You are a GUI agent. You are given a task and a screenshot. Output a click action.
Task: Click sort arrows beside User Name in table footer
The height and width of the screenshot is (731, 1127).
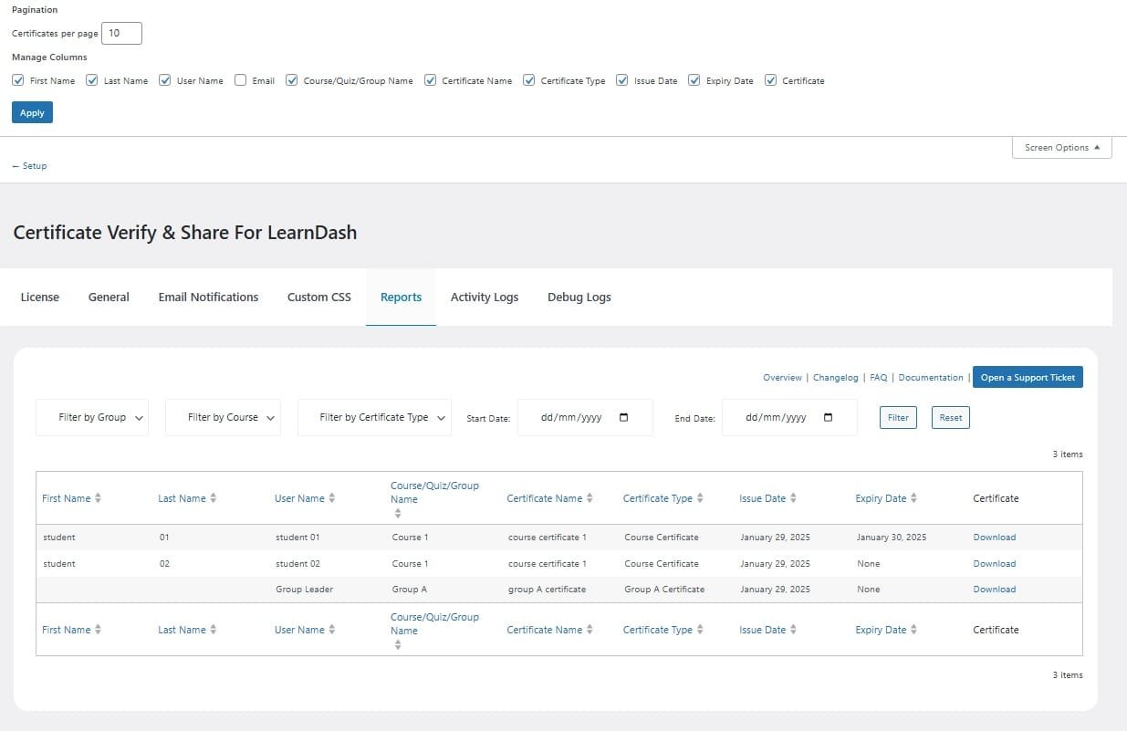pos(332,630)
